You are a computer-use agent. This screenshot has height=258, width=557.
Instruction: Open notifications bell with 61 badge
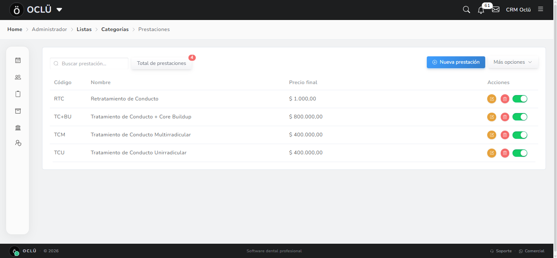481,10
